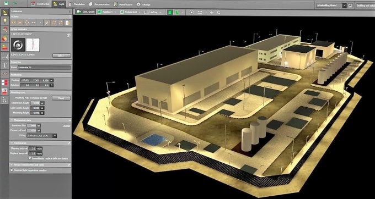This screenshot has height=199, width=375.
Task: Click the luminaire Name input field
Action: (x=44, y=68)
